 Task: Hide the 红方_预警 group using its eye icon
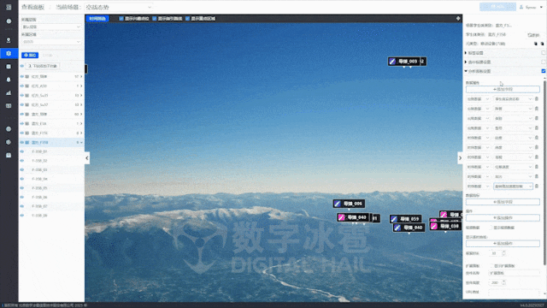pos(22,76)
